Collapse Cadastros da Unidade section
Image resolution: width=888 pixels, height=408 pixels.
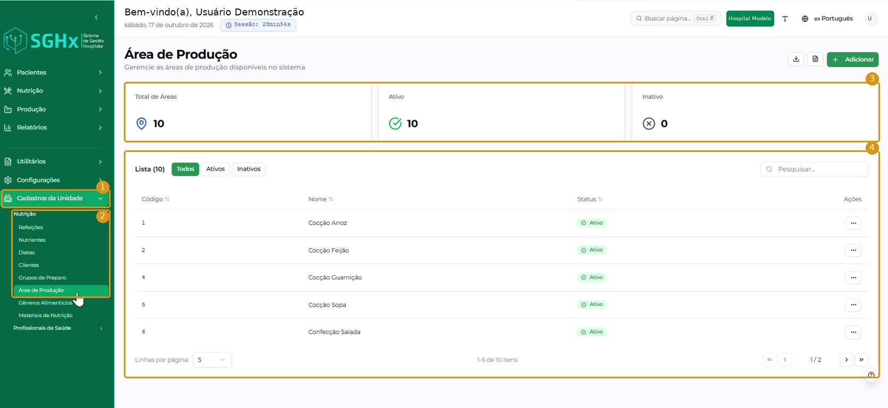pyautogui.click(x=55, y=198)
